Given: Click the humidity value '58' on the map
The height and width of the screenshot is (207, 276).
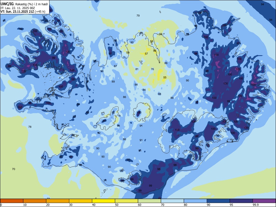Looking at the screenshot, I should click(x=152, y=41).
